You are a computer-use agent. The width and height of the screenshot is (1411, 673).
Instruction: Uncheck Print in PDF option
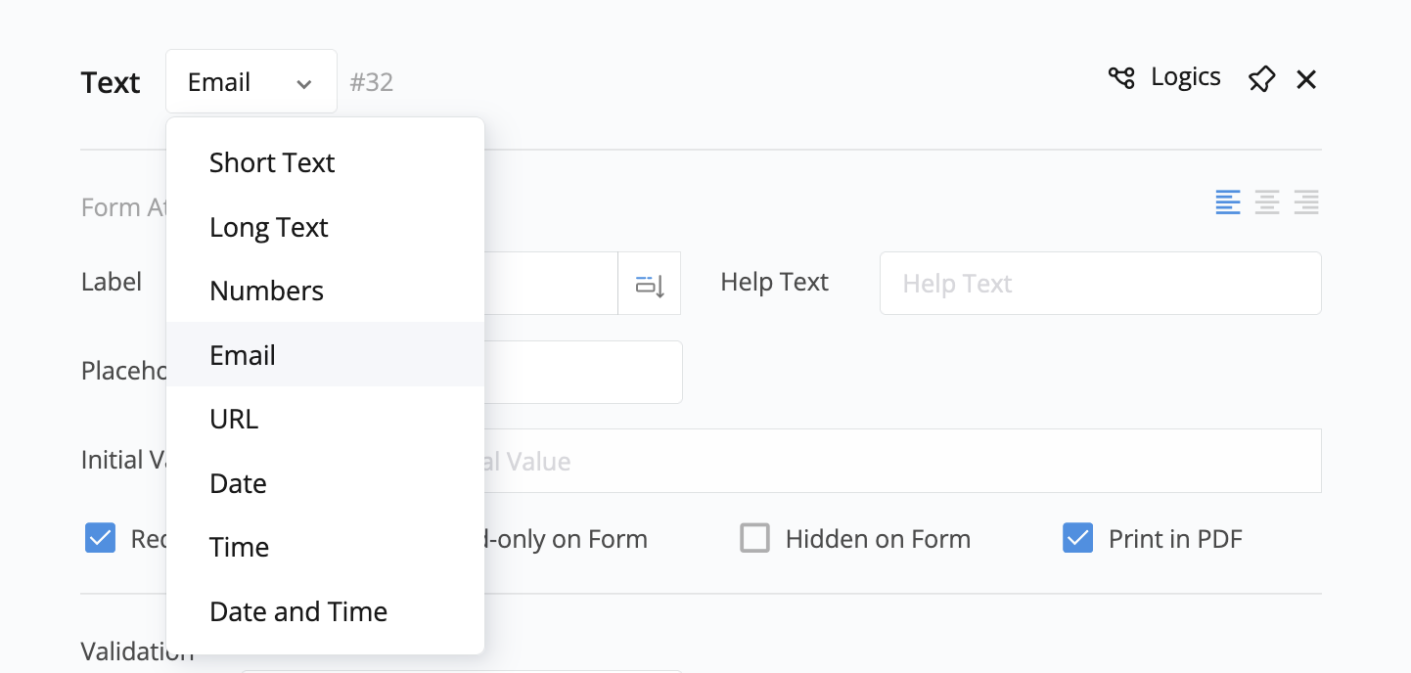tap(1077, 538)
